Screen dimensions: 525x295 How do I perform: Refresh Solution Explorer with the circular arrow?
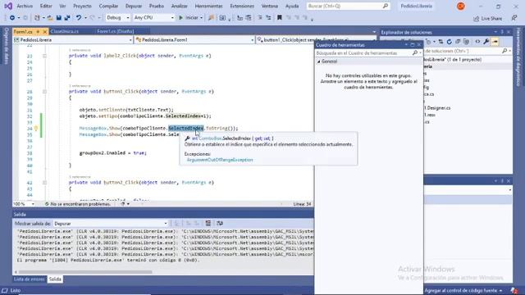(450, 42)
